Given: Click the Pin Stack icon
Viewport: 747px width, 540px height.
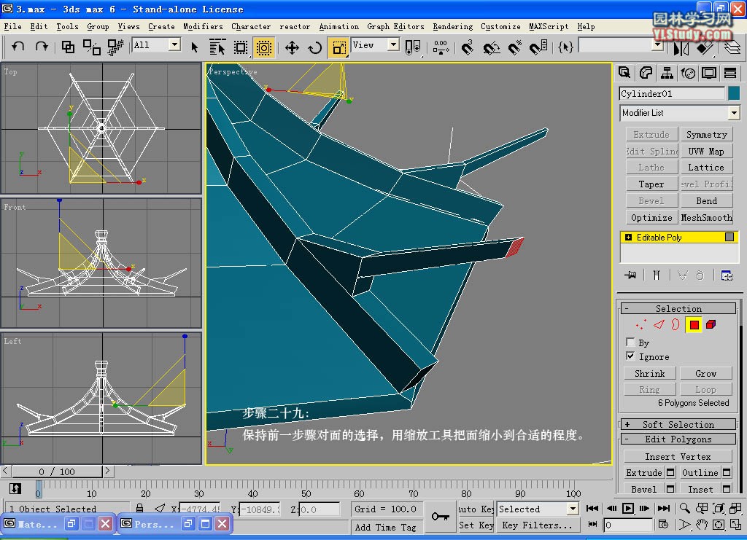Looking at the screenshot, I should click(630, 275).
